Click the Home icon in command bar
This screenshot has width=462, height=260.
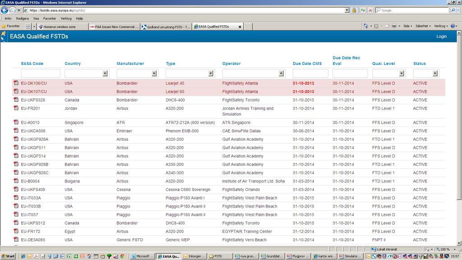click(x=365, y=26)
